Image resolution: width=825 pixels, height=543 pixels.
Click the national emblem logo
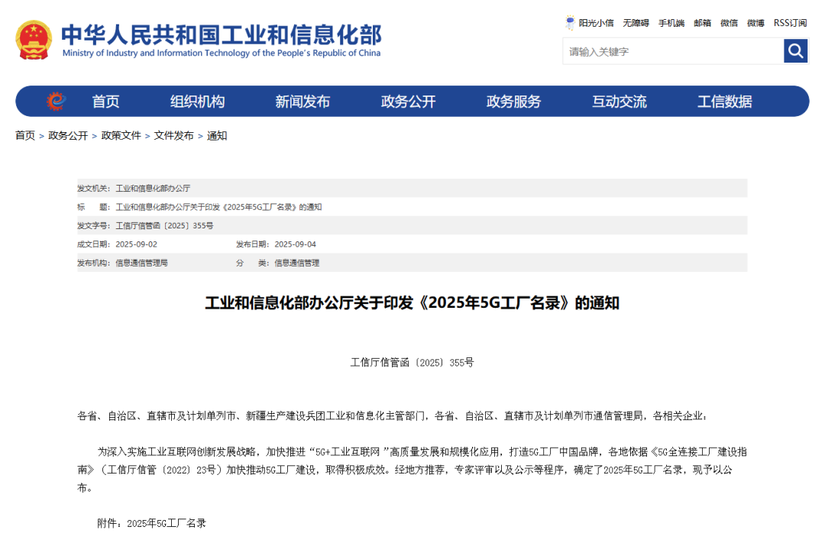pos(34,37)
